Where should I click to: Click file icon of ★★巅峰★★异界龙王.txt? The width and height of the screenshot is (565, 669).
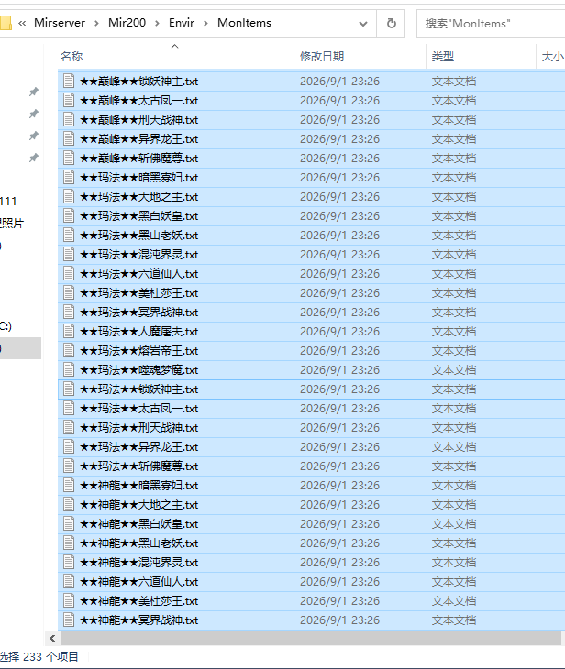tap(69, 138)
